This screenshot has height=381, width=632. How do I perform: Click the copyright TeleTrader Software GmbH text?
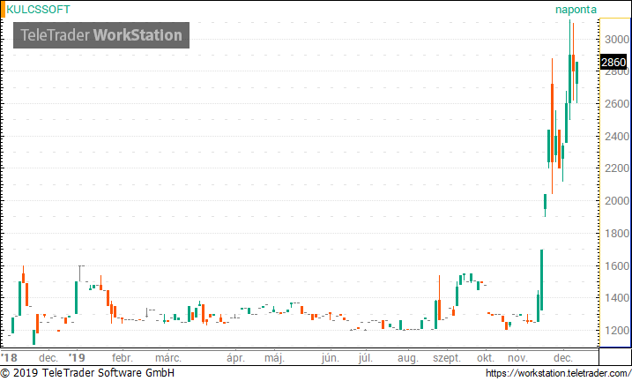tap(87, 373)
